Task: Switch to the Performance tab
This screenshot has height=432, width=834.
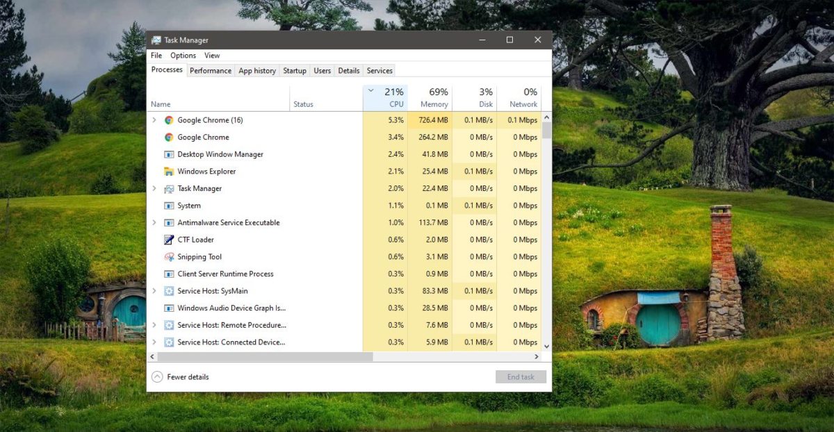Action: click(x=210, y=70)
